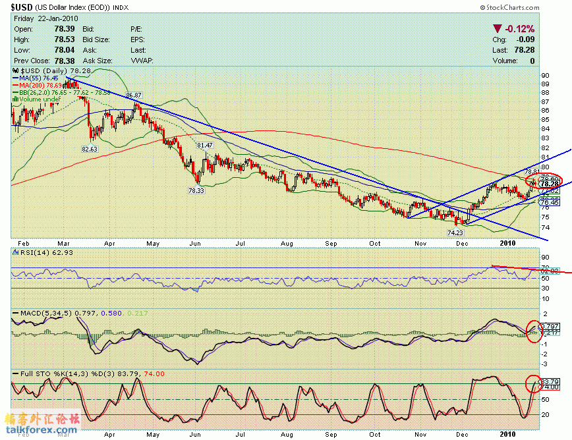Click the volume bars icon beside Volume undef

tap(15, 99)
